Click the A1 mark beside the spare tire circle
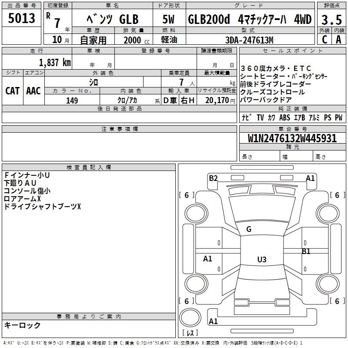The height and width of the screenshot is (348, 348). click(213, 321)
